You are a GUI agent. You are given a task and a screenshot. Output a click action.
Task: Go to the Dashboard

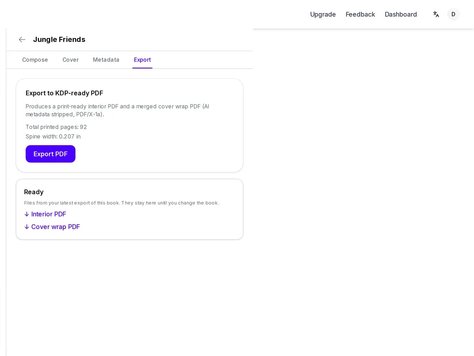(x=401, y=14)
